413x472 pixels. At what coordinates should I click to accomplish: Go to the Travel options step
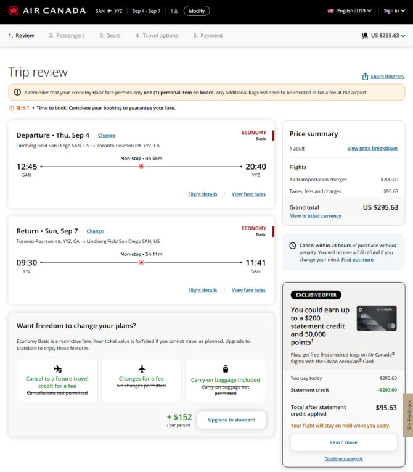tap(157, 36)
